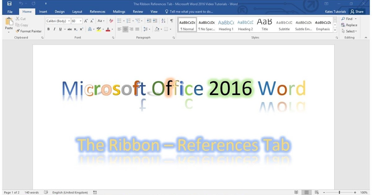This screenshot has width=372, height=195.
Task: Switch to the Design tab
Action: click(x=60, y=12)
